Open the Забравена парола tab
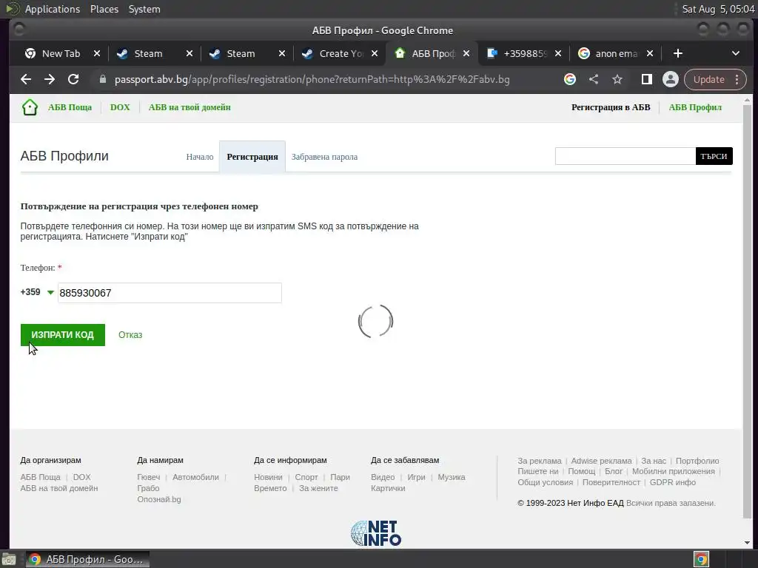This screenshot has height=568, width=758. [324, 157]
